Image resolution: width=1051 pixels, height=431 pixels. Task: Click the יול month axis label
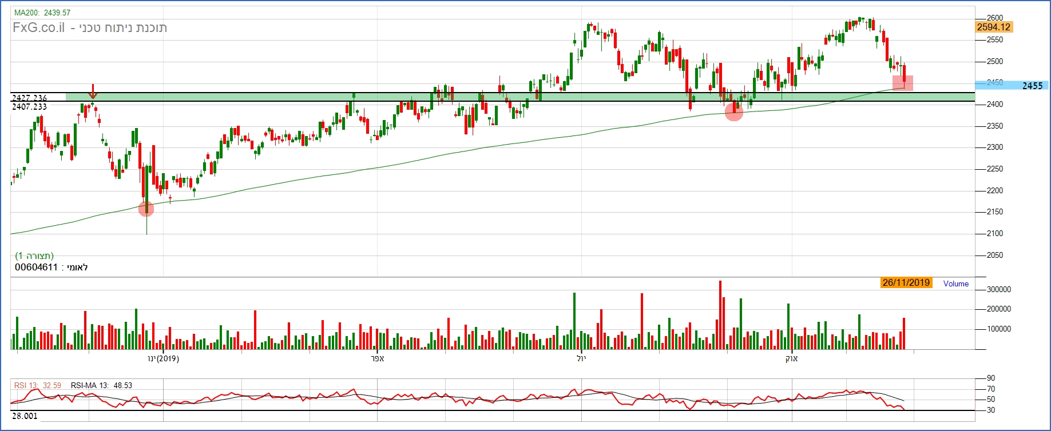click(582, 358)
